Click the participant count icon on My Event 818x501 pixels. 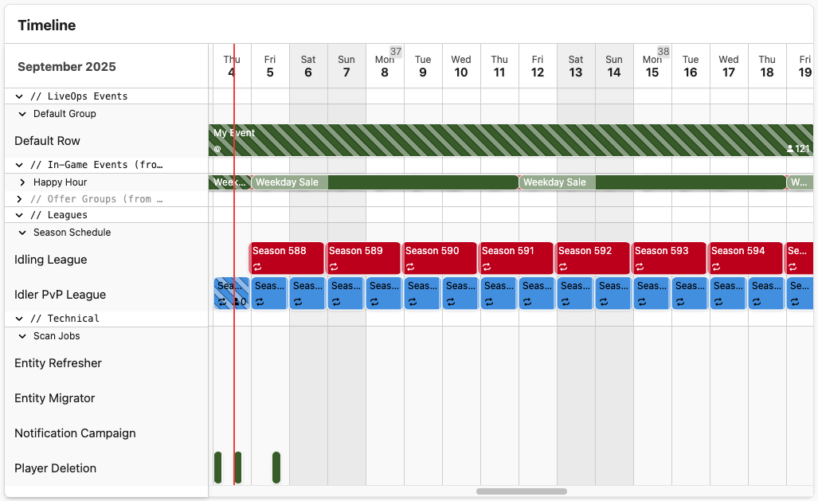pyautogui.click(x=790, y=149)
